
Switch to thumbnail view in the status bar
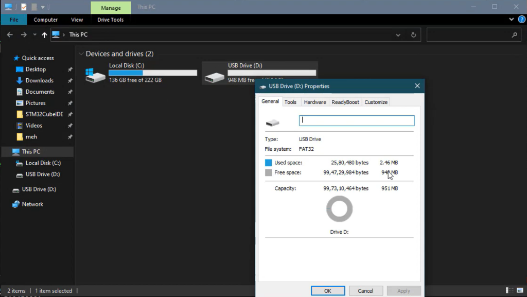click(521, 290)
